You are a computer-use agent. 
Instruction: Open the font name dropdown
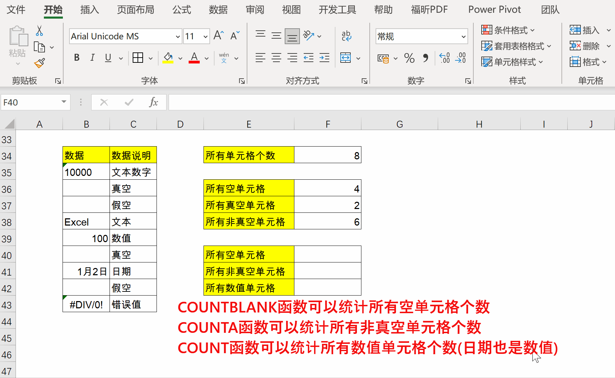click(x=177, y=36)
